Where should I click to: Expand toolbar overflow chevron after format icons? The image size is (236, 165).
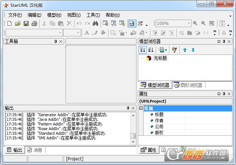click(x=215, y=32)
